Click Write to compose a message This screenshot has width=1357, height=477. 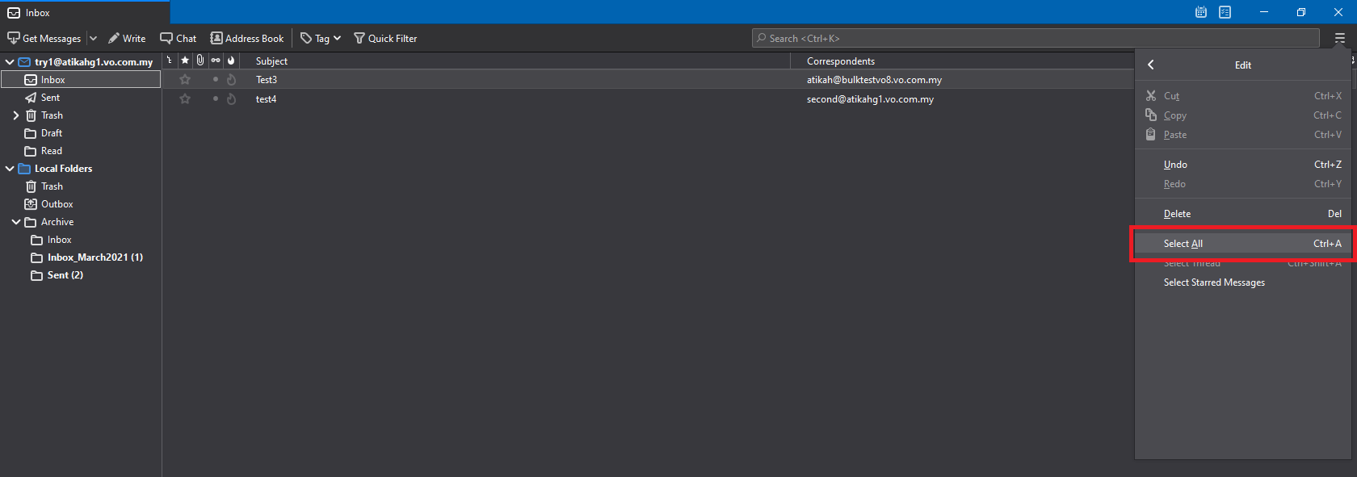click(x=127, y=38)
